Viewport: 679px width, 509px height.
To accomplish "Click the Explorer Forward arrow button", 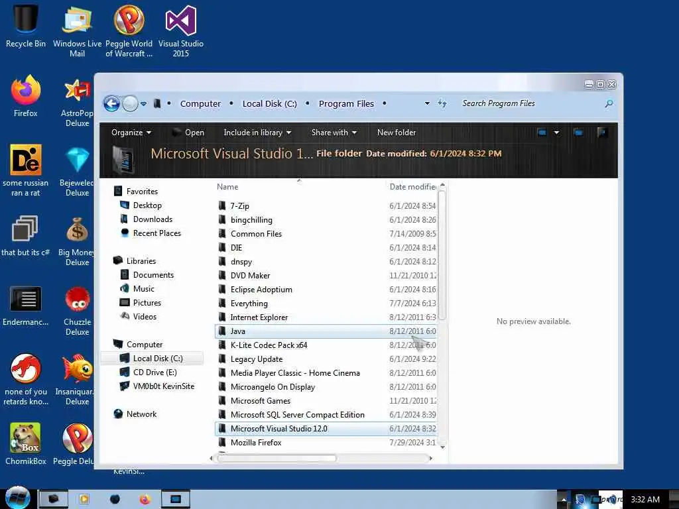I will pos(130,104).
